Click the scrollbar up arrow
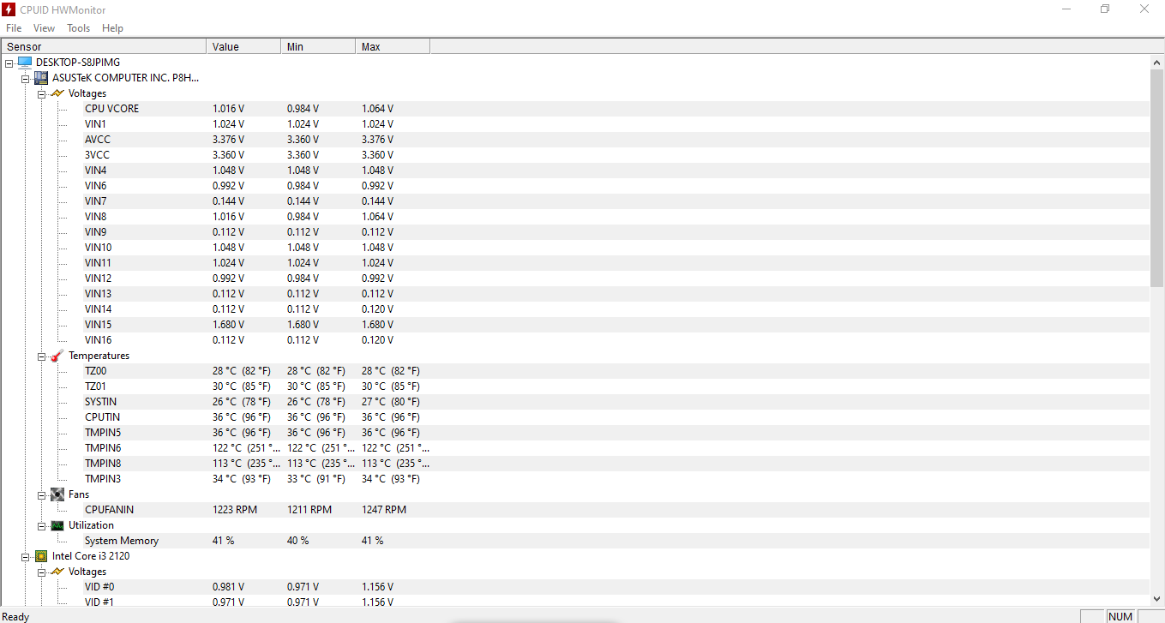1165x623 pixels. (x=1156, y=63)
